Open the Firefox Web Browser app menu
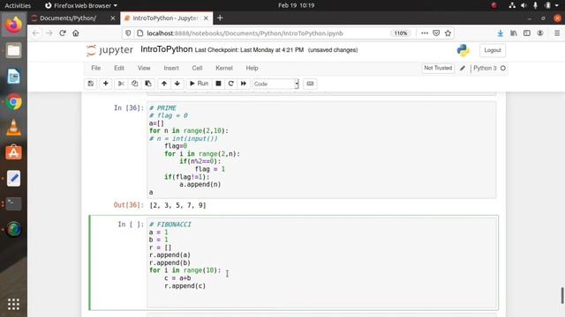 click(81, 5)
